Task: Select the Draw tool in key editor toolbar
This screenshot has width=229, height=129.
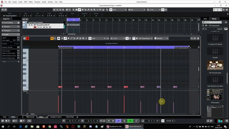Action: pyautogui.click(x=65, y=38)
